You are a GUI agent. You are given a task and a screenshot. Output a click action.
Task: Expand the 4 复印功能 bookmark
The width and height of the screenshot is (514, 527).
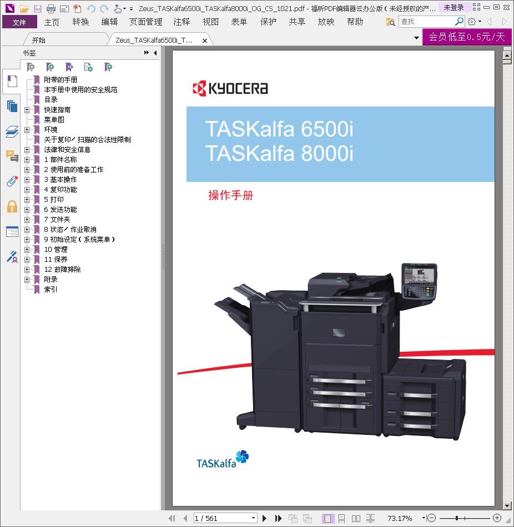click(27, 190)
